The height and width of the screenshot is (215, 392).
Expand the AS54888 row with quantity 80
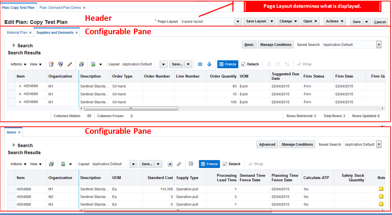click(20, 86)
